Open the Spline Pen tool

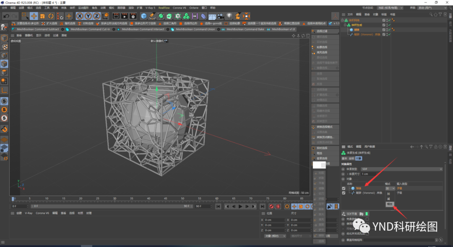tap(152, 16)
